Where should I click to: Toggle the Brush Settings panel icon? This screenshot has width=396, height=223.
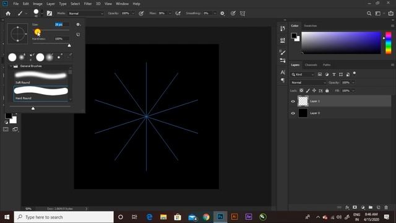coord(49,14)
